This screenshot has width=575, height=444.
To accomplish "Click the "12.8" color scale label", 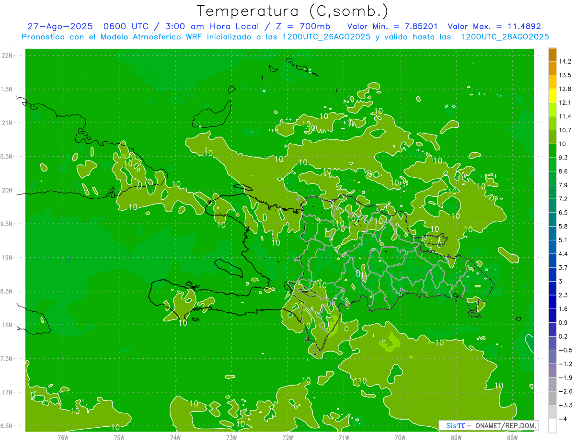I will pos(565,89).
